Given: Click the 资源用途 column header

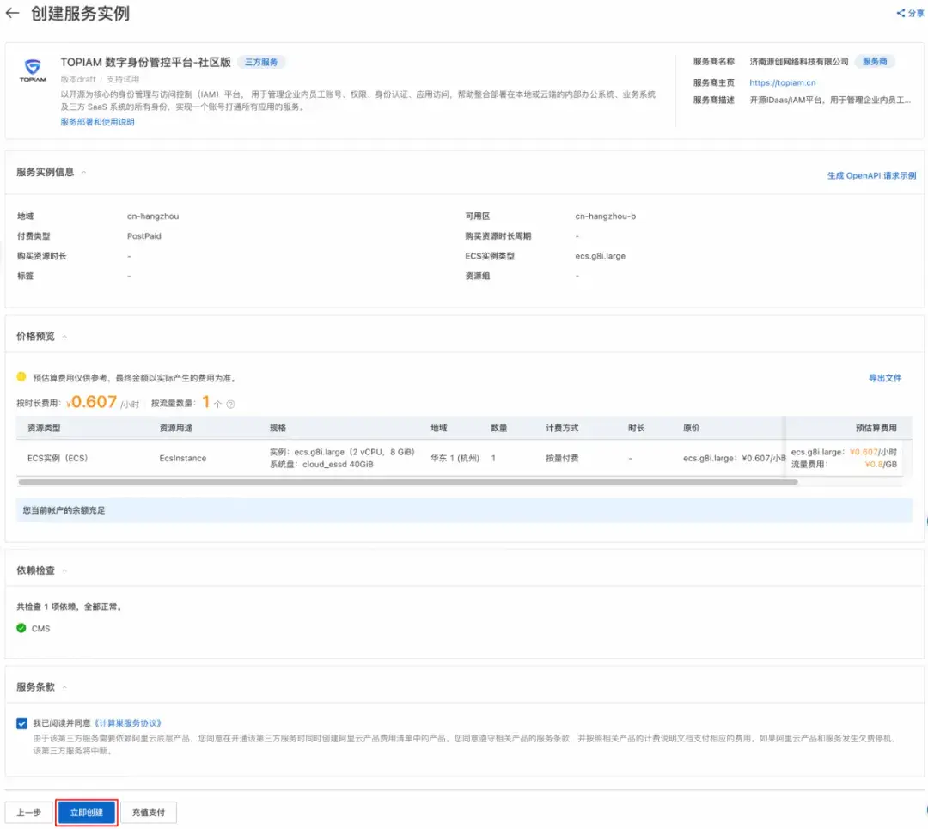Looking at the screenshot, I should 176,428.
